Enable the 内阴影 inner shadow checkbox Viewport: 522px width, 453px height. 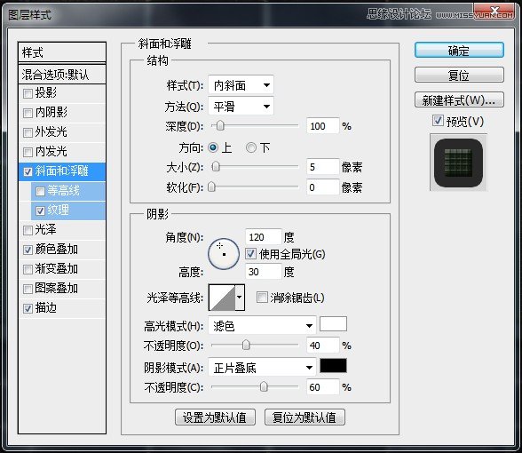pos(28,113)
